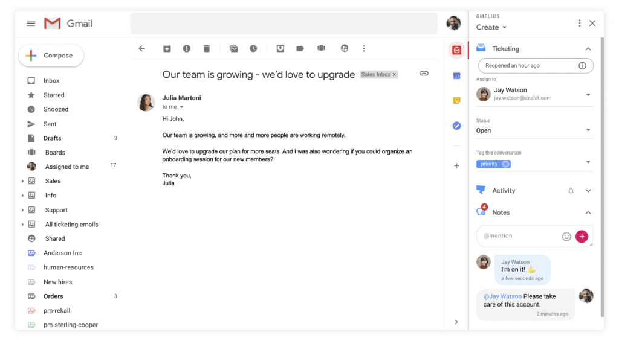Expand the Support shared inbox
This screenshot has width=619, height=341.
click(22, 210)
